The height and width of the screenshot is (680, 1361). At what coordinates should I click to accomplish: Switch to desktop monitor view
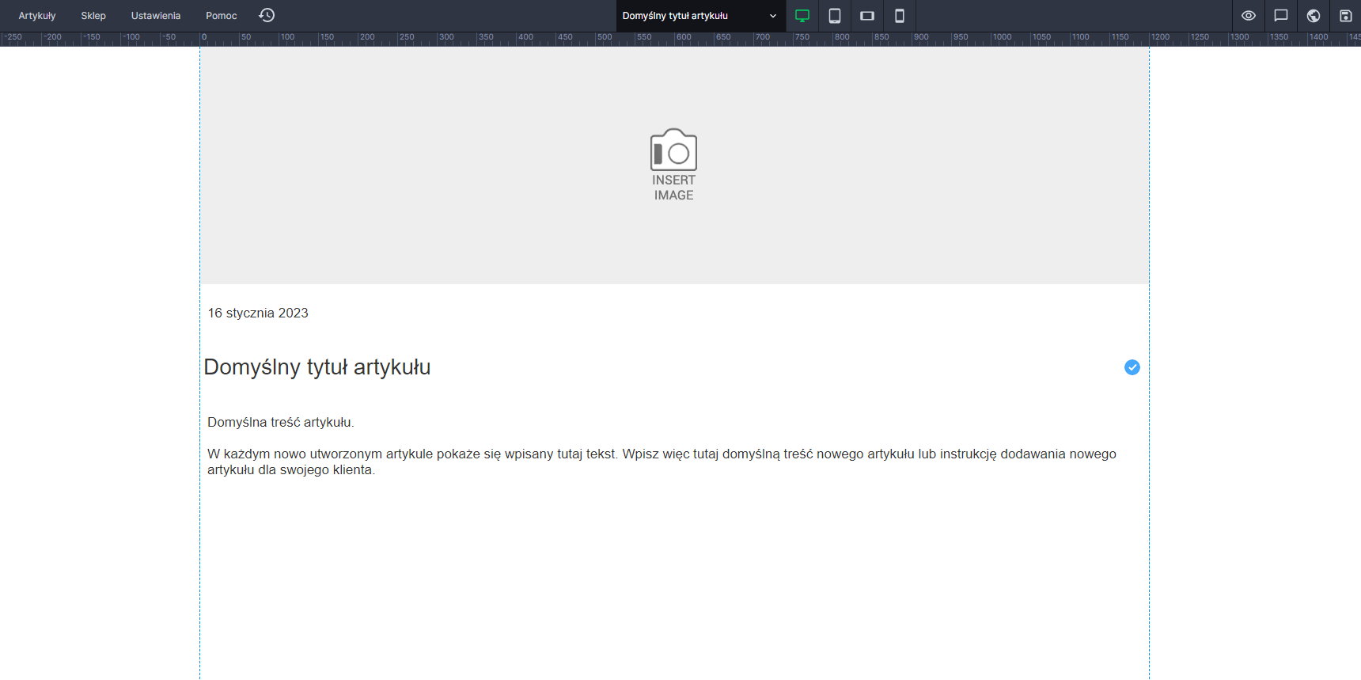(802, 16)
